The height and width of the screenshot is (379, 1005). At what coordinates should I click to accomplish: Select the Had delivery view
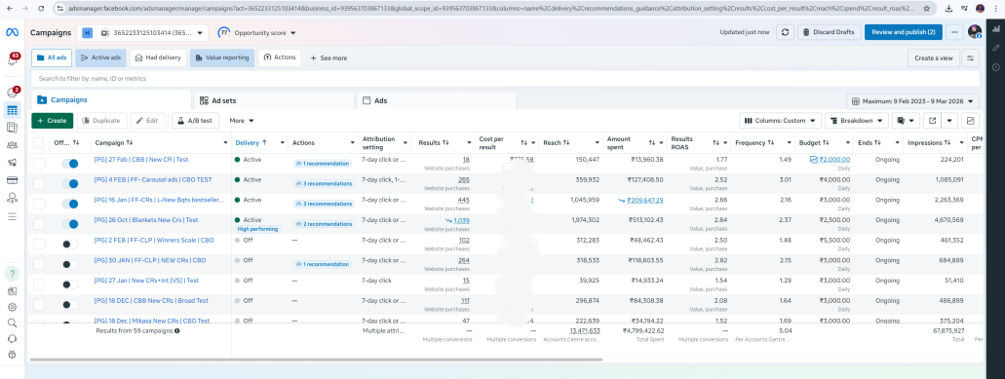tap(158, 57)
